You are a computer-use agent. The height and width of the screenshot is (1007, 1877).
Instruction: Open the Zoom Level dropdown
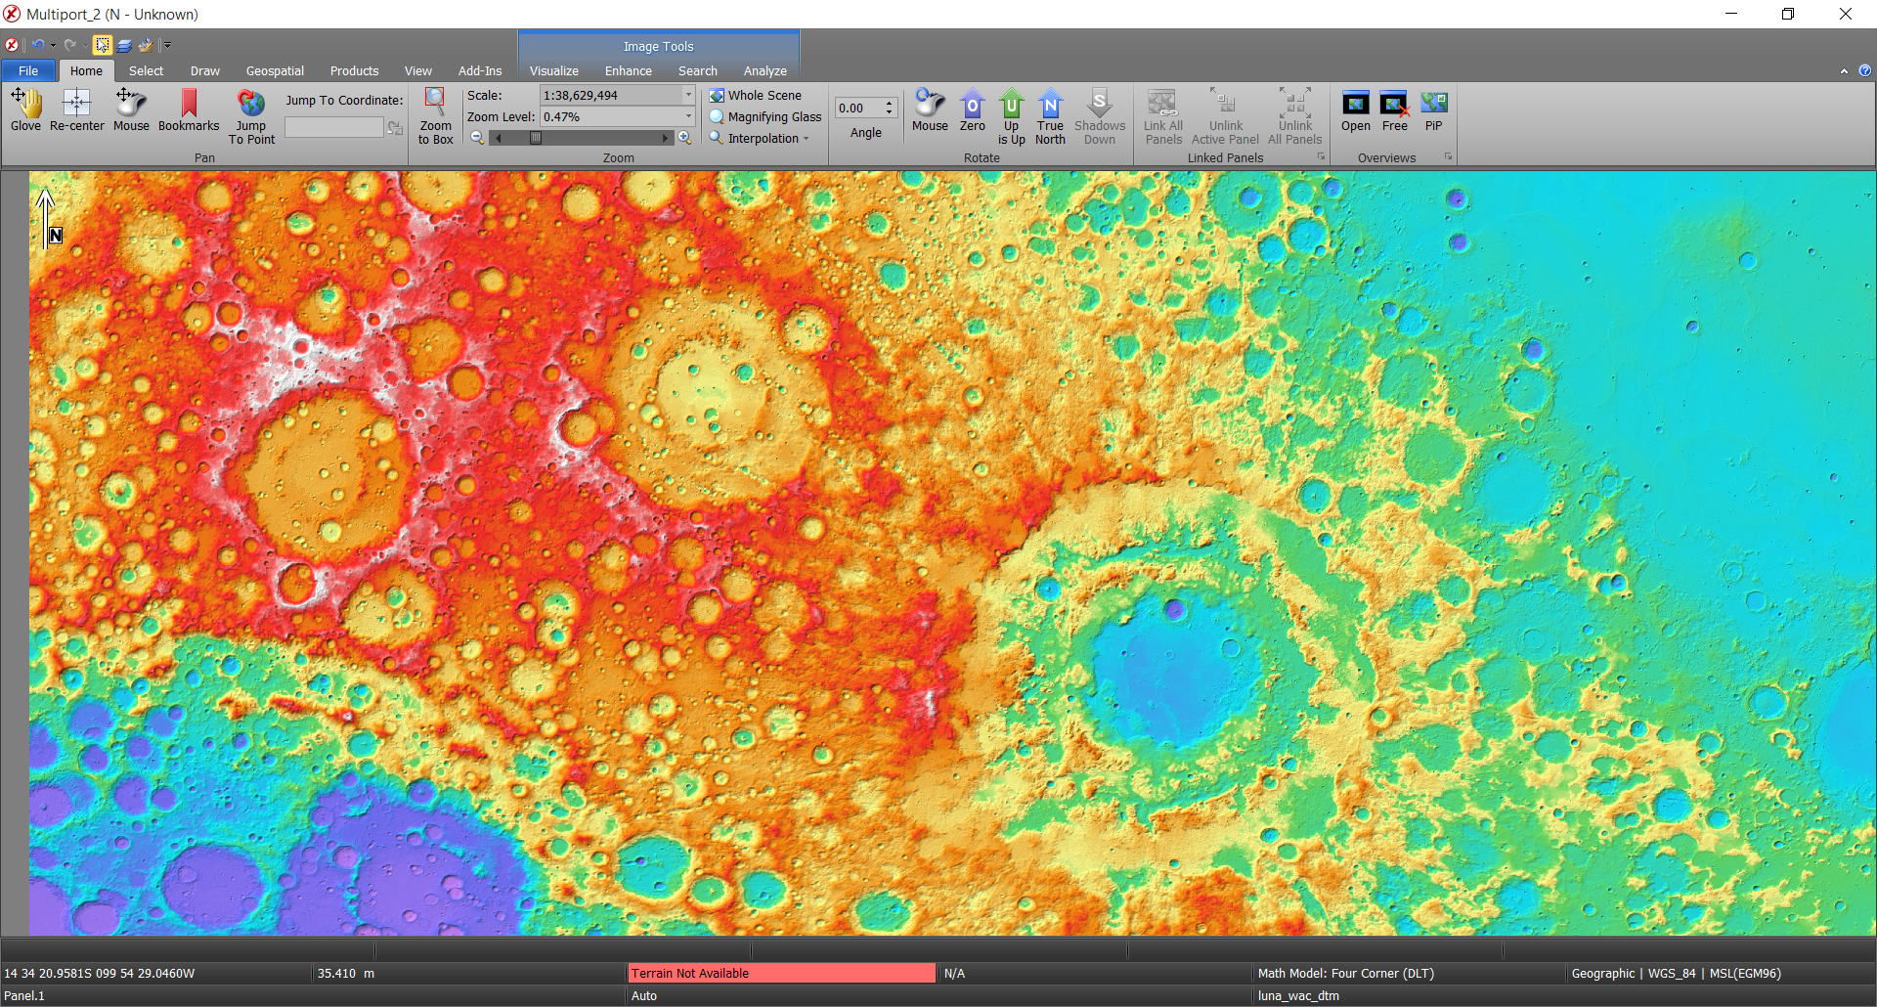click(687, 116)
